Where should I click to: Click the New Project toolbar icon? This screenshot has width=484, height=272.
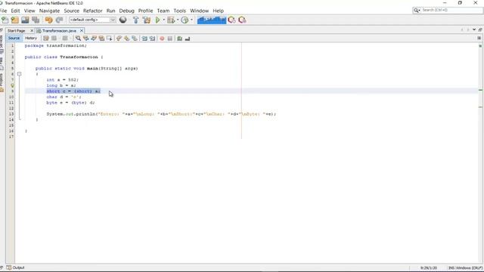tap(15, 20)
